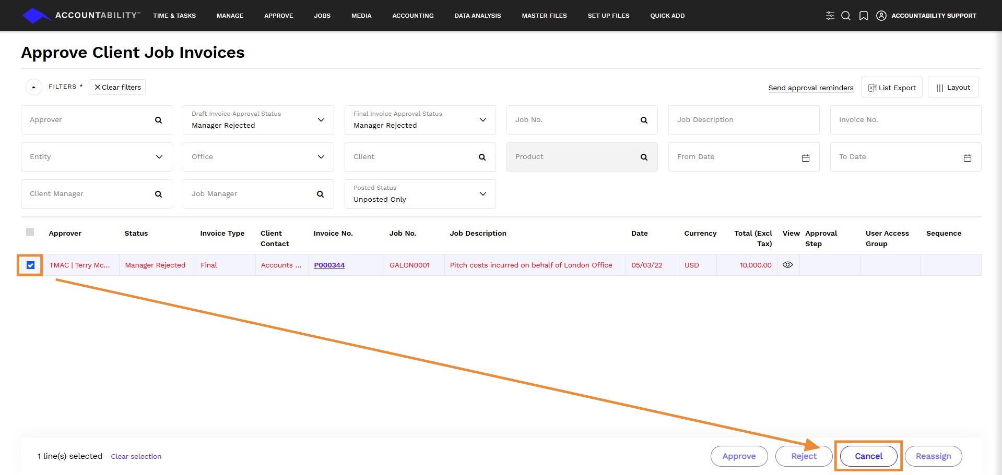The height and width of the screenshot is (475, 1002).
Task: Collapse the Filters panel arrow
Action: [34, 87]
